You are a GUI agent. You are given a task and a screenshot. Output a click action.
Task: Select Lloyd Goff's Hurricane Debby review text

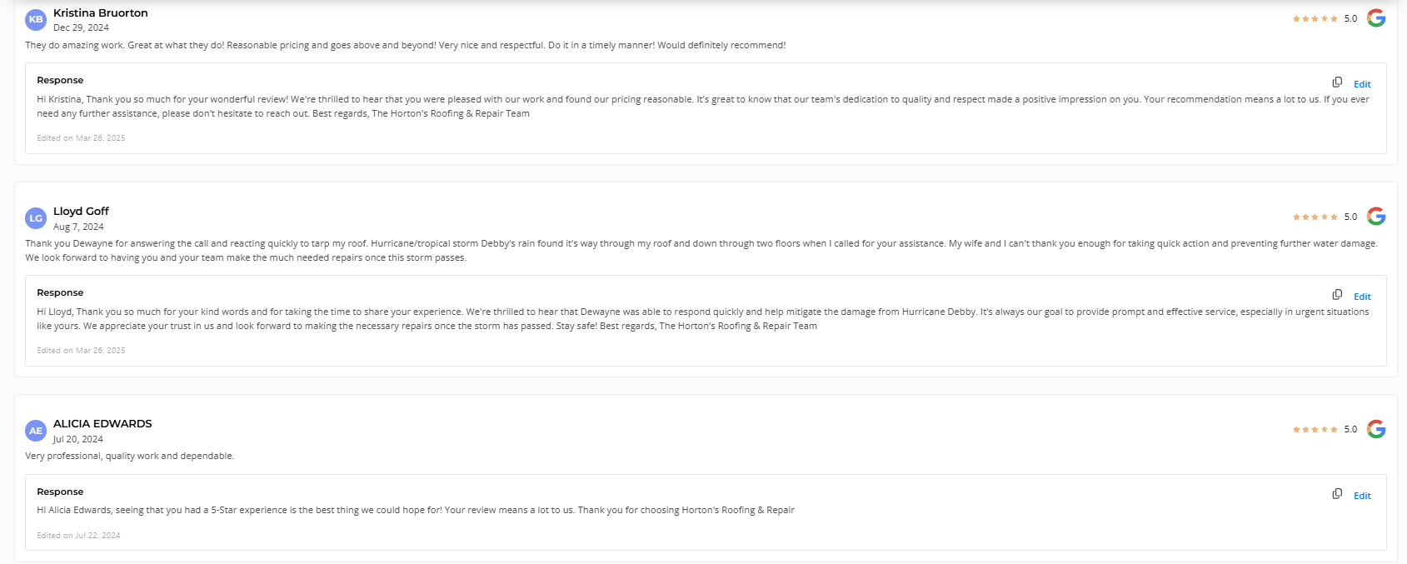701,251
